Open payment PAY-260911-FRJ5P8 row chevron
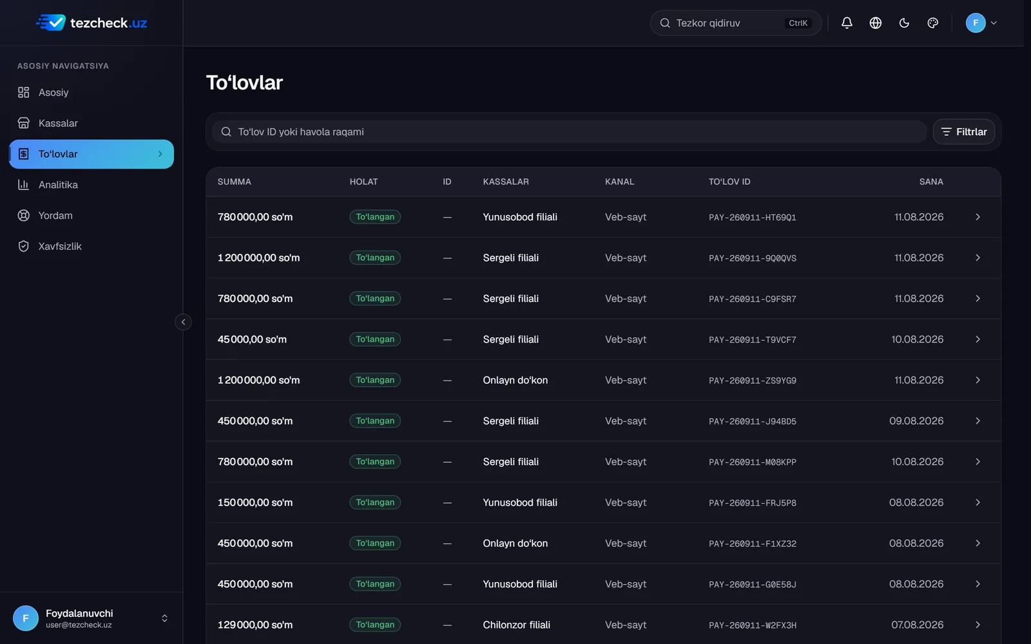 click(978, 502)
